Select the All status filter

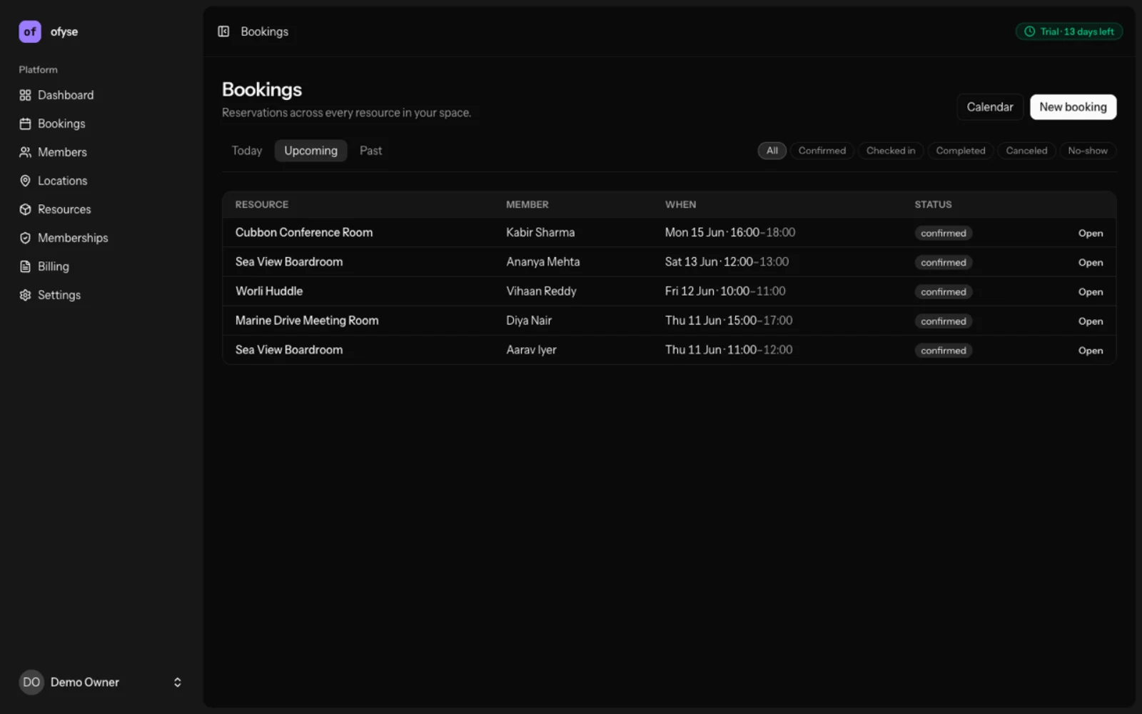(772, 151)
